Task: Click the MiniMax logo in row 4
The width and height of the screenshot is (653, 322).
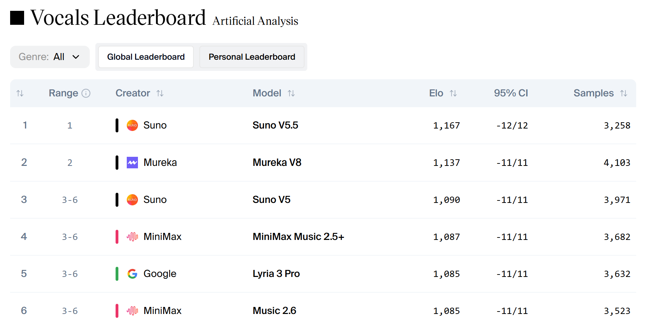Action: (132, 237)
